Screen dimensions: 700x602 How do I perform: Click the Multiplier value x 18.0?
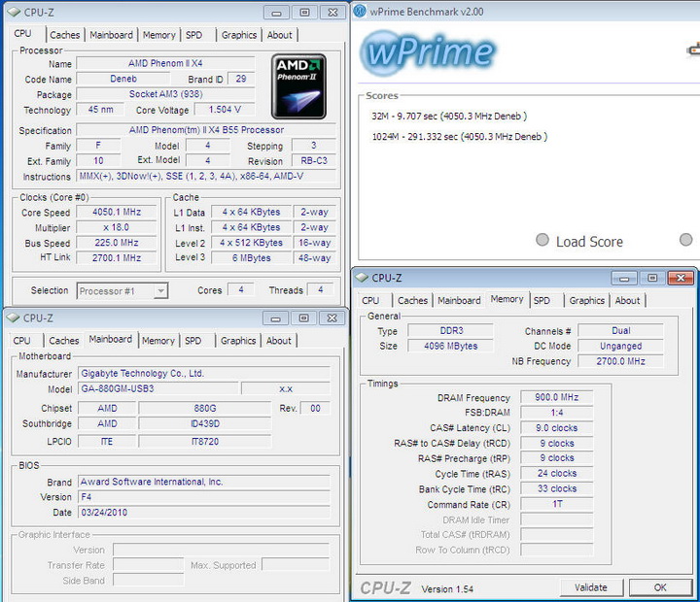coord(117,227)
